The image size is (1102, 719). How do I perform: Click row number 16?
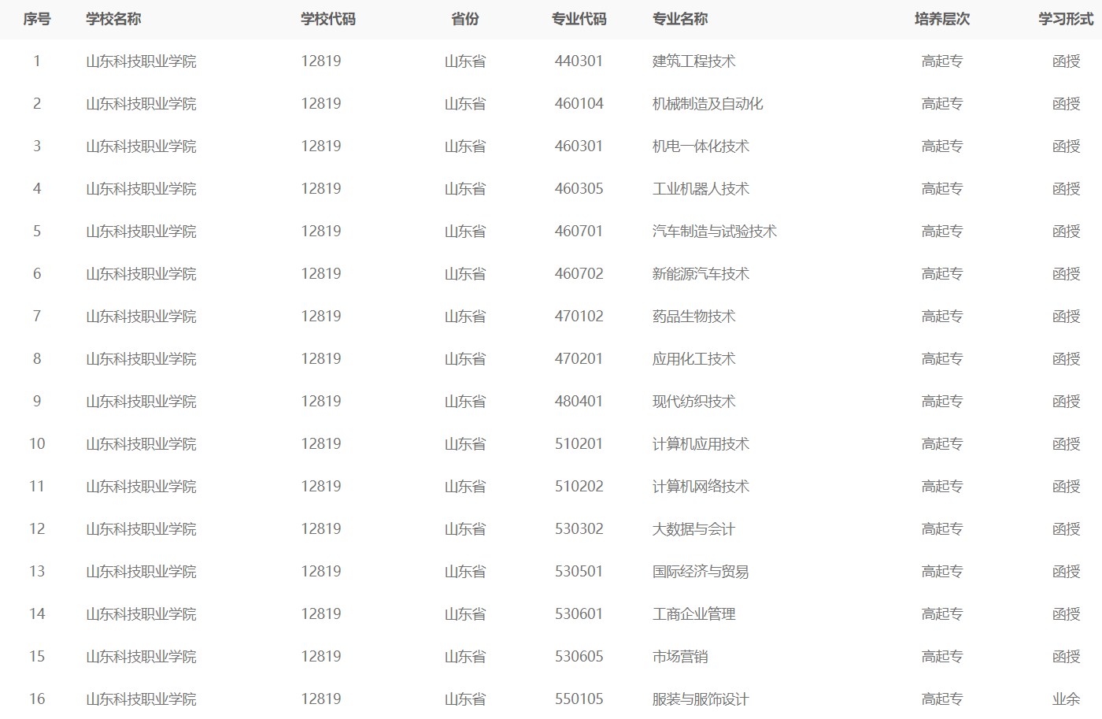pyautogui.click(x=37, y=699)
